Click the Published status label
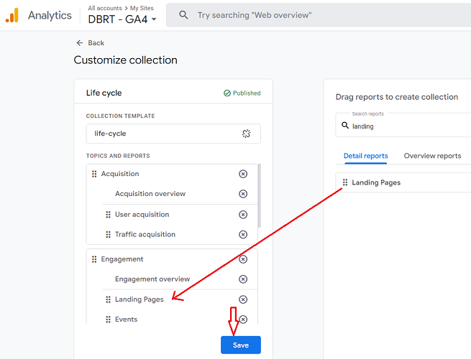The width and height of the screenshot is (471, 359). [x=247, y=93]
